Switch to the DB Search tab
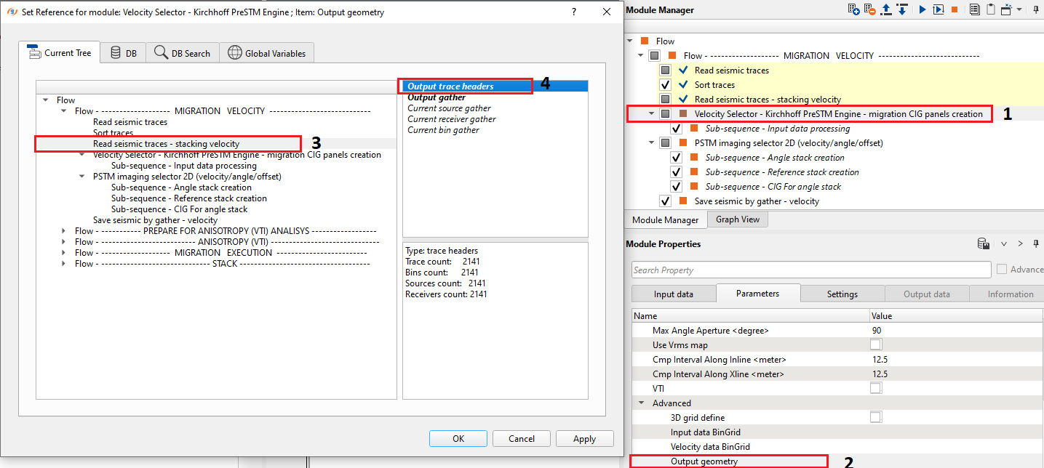 tap(183, 53)
